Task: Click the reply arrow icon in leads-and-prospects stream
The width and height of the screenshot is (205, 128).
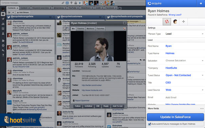Action: pos(141,60)
